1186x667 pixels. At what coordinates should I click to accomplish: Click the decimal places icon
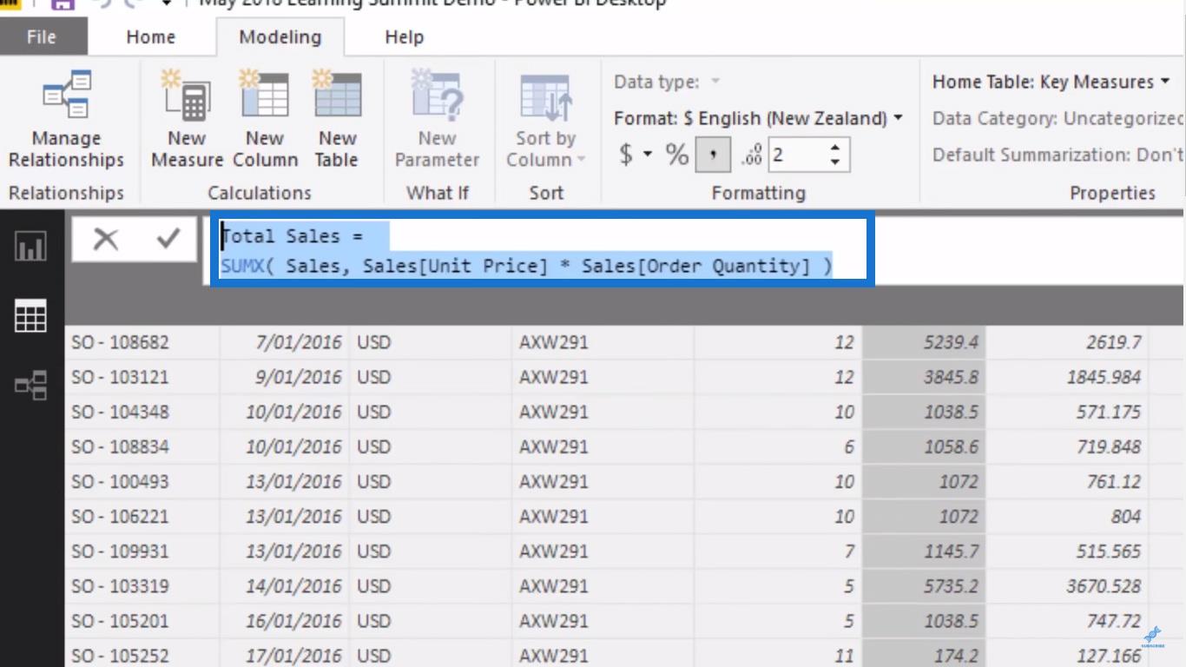click(751, 155)
